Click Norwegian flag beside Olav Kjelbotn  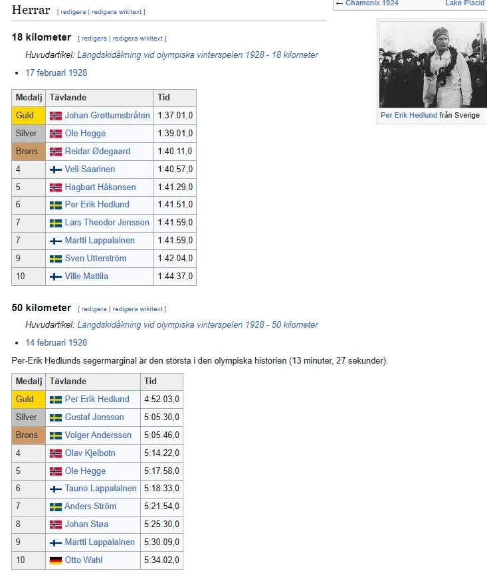(56, 453)
